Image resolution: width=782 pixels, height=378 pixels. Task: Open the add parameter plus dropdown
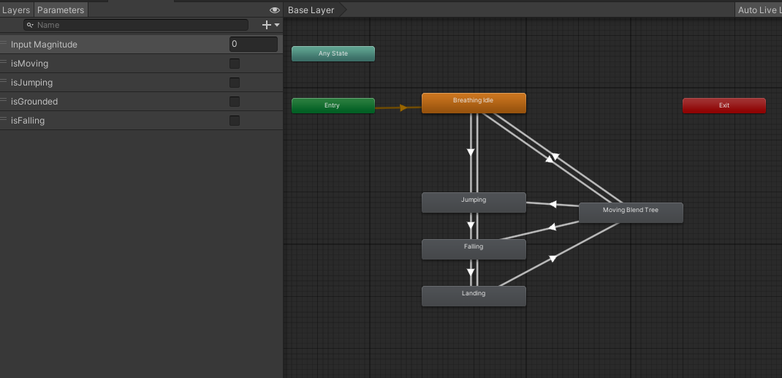click(x=271, y=25)
